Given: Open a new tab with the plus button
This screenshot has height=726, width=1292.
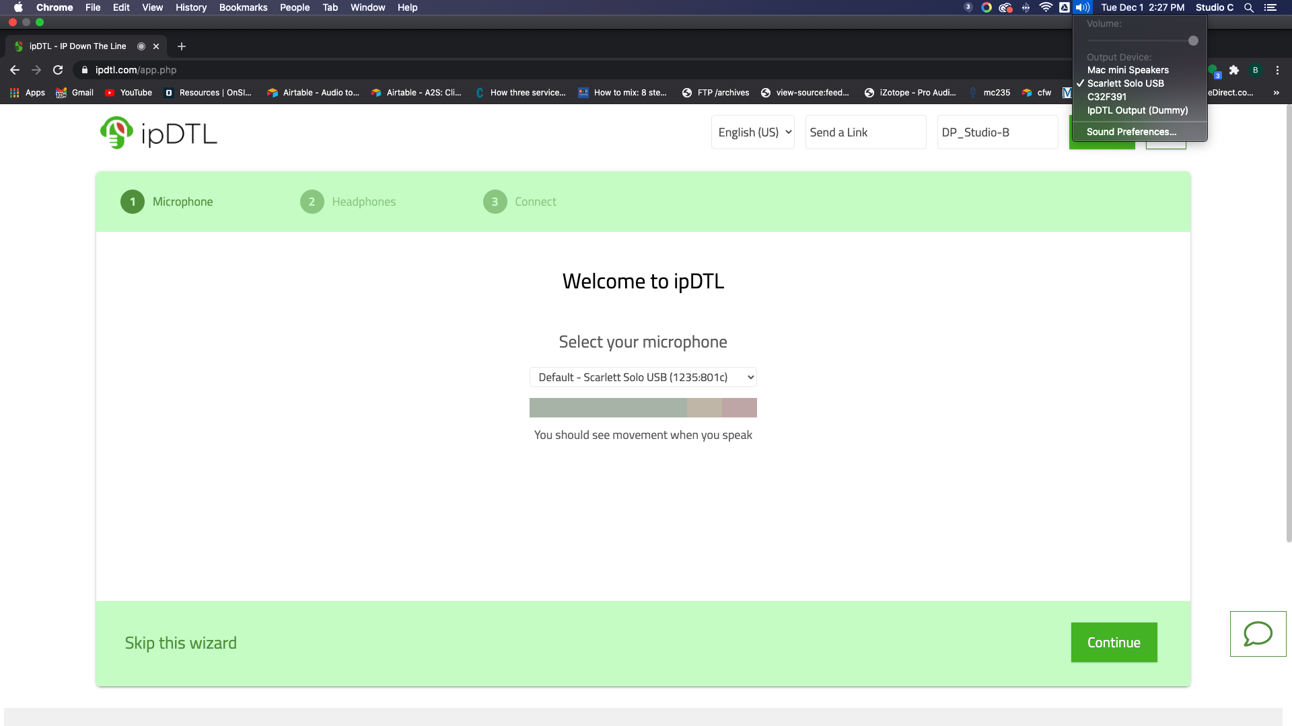Looking at the screenshot, I should 182,46.
